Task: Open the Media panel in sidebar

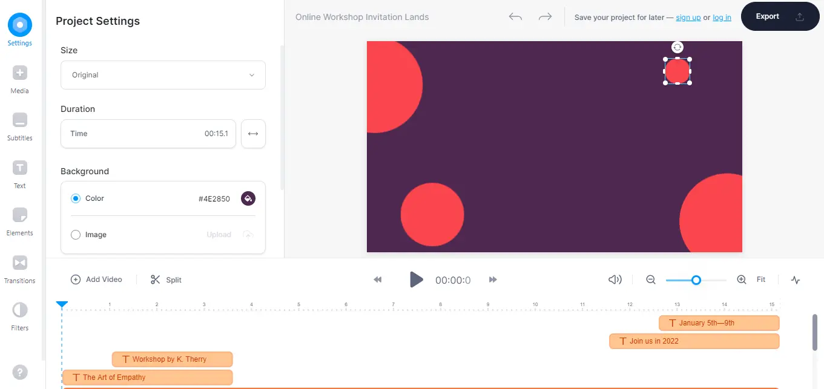Action: tap(20, 79)
